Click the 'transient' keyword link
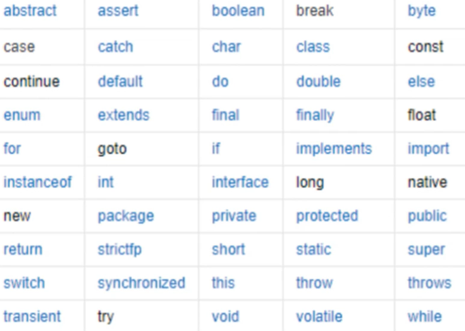Image resolution: width=465 pixels, height=331 pixels. tap(32, 317)
